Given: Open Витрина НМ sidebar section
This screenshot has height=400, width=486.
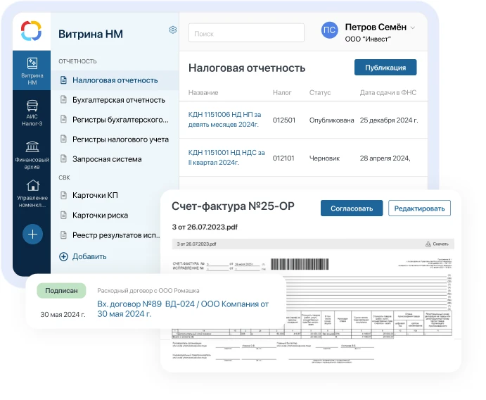Looking at the screenshot, I should point(32,70).
